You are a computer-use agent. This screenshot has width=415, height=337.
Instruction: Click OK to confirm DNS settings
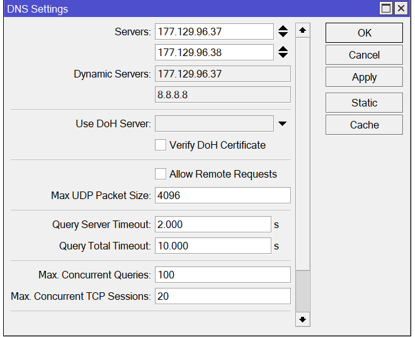click(x=364, y=33)
